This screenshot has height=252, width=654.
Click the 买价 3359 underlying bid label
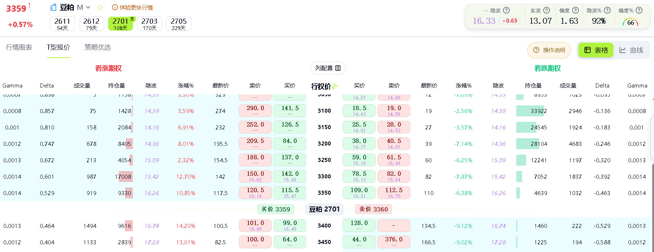point(276,209)
